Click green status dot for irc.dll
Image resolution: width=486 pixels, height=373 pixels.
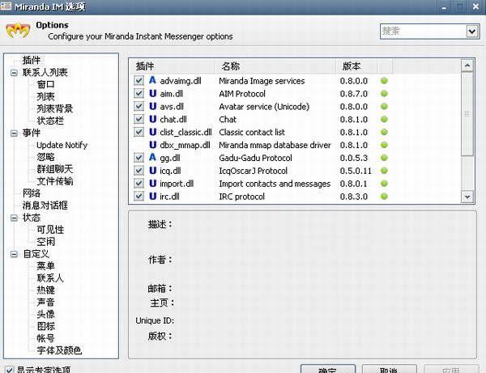[384, 197]
